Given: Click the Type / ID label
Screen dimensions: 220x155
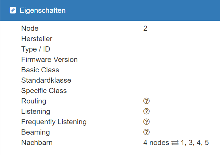Looking at the screenshot, I should click(x=36, y=49).
